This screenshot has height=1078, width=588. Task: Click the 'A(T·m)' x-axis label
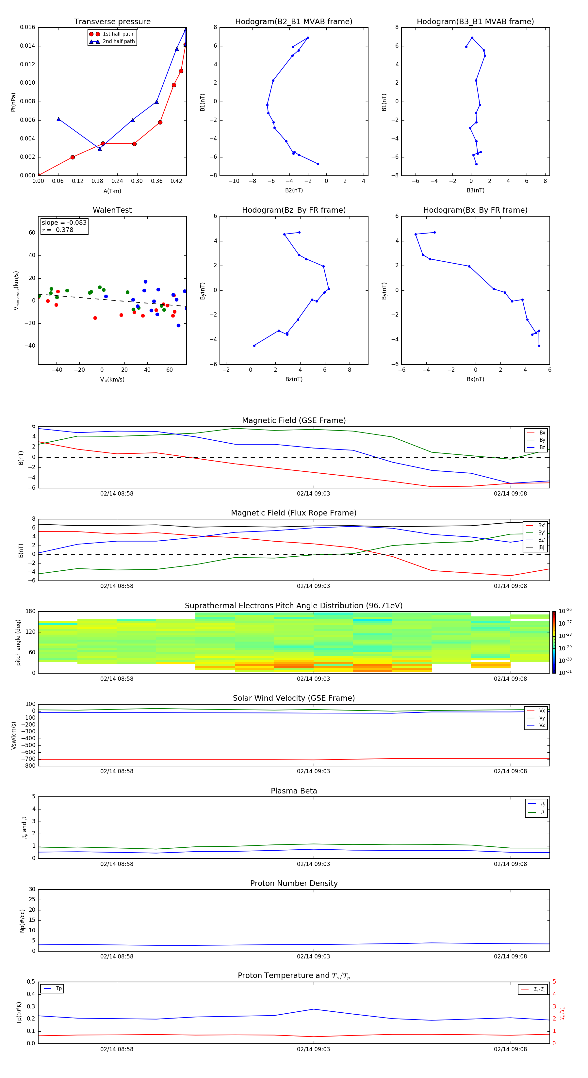tap(112, 191)
